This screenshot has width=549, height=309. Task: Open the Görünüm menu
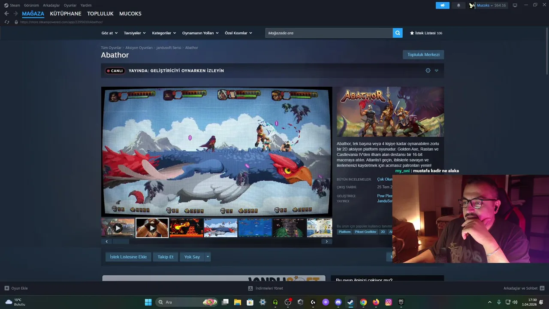coord(31,5)
